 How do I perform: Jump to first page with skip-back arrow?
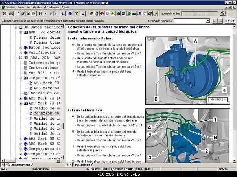[x=41, y=14]
